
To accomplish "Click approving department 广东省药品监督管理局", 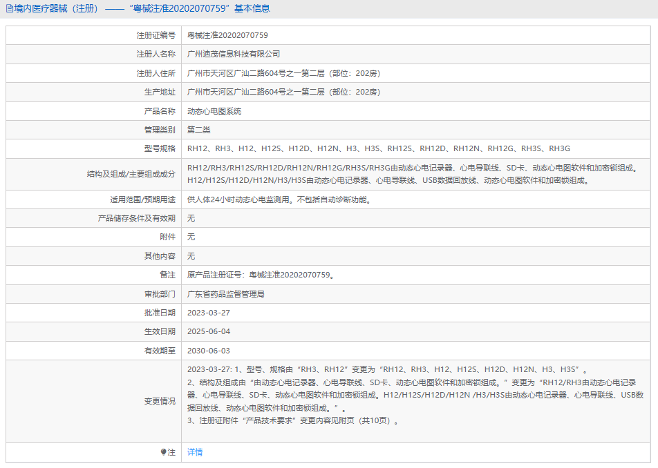I will 226,294.
